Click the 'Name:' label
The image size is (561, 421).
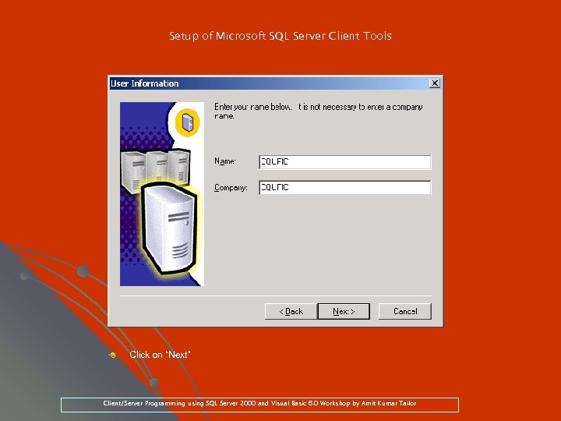[x=224, y=161]
